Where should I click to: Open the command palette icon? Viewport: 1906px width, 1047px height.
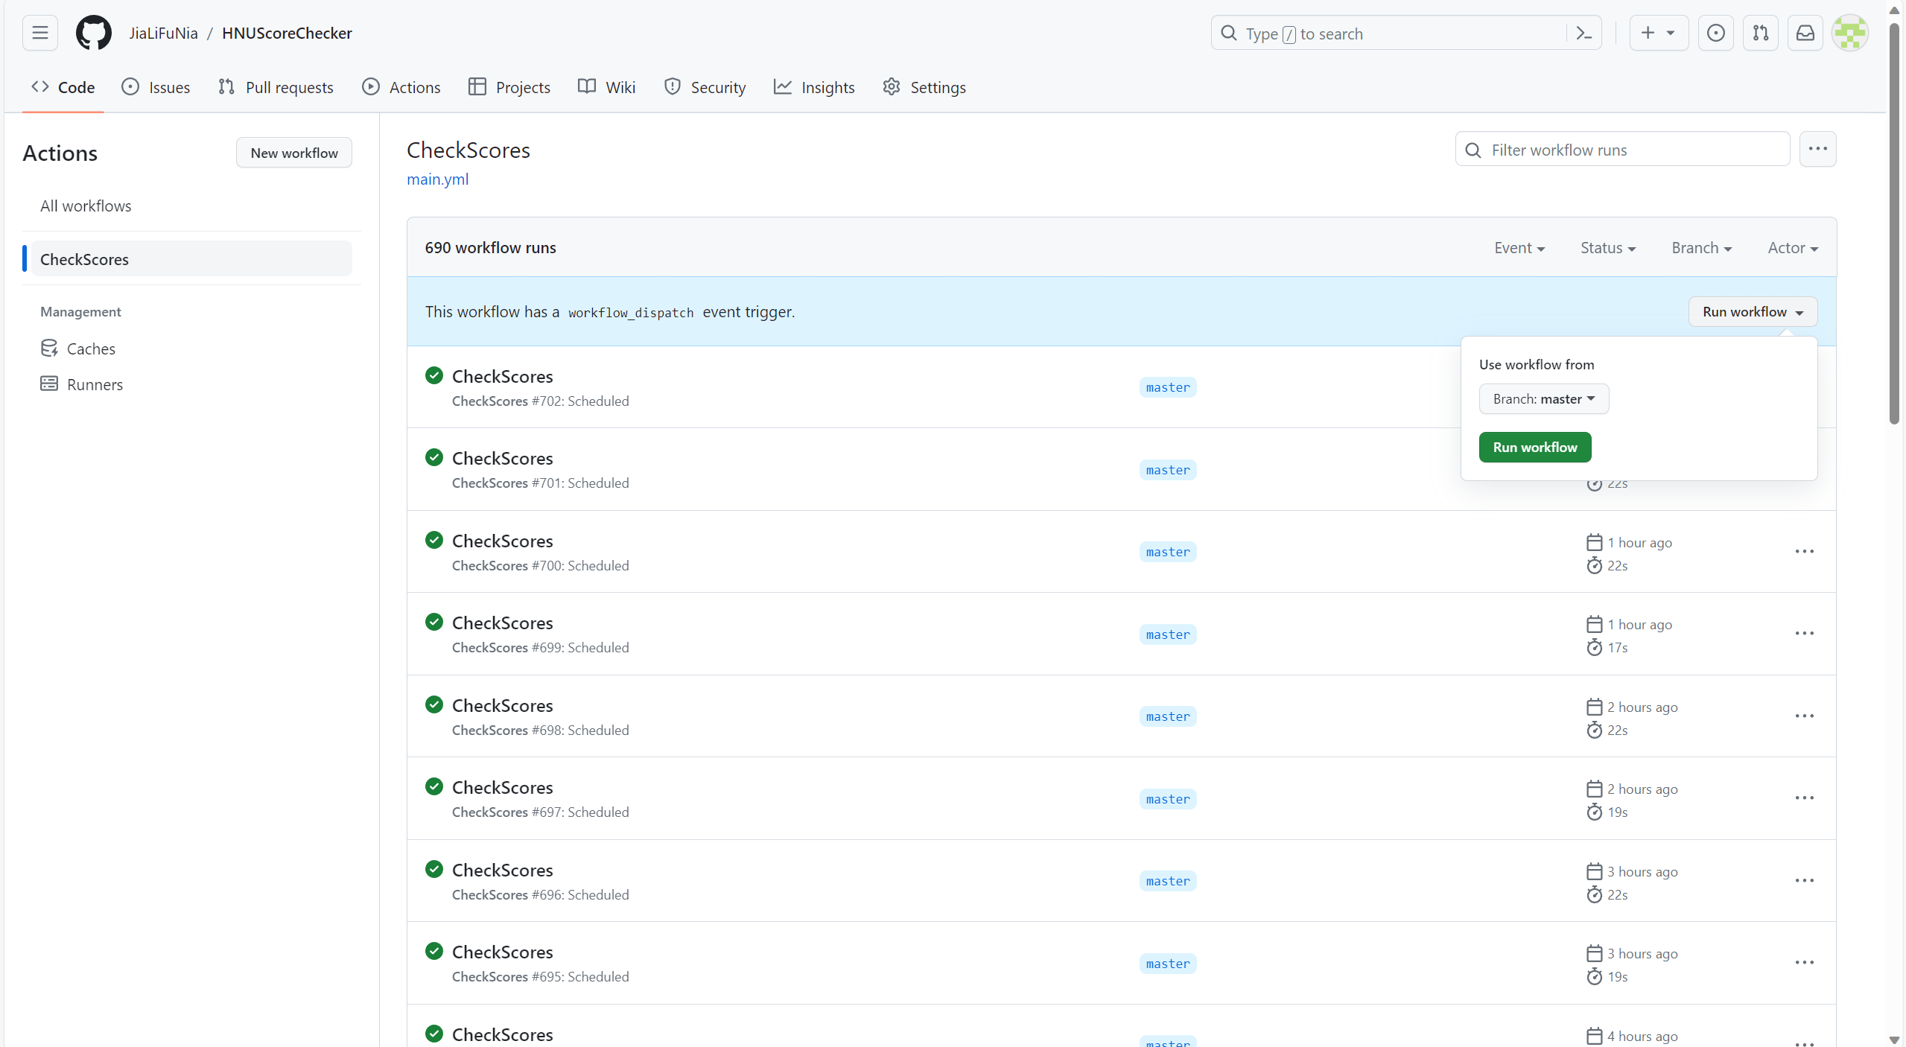pos(1584,34)
